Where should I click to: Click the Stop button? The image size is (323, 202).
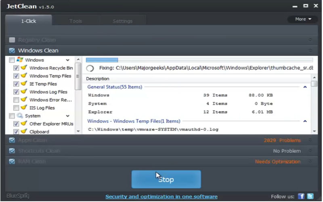point(166,179)
